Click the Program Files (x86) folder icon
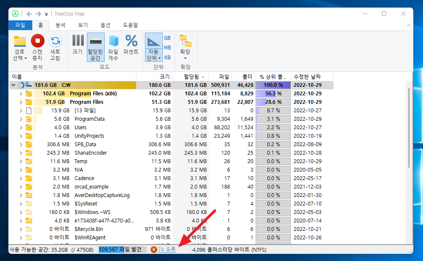 pyautogui.click(x=29, y=94)
